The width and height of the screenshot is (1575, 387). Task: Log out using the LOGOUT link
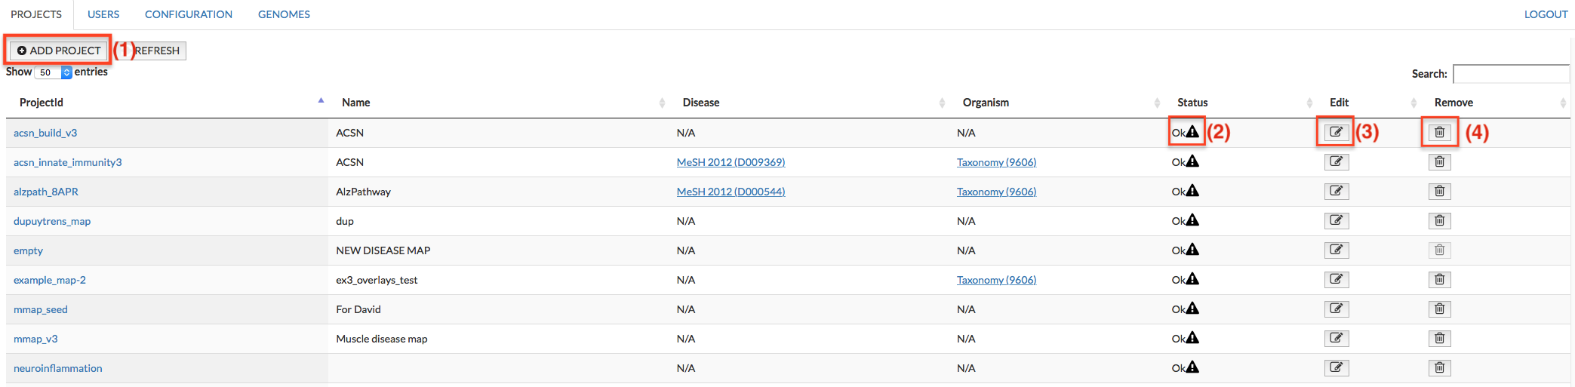pos(1546,14)
